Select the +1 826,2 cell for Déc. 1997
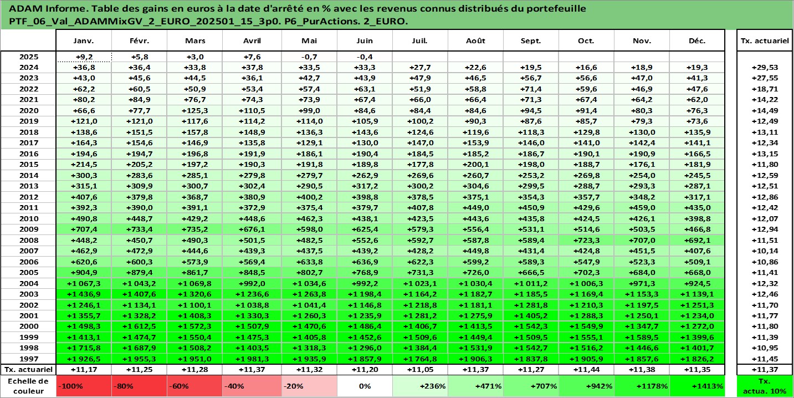The image size is (794, 398). pyautogui.click(x=697, y=359)
